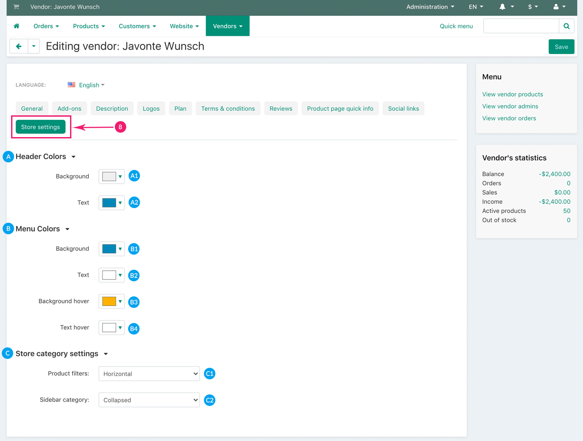Open the $ currency selector
The image size is (583, 441).
pyautogui.click(x=533, y=7)
